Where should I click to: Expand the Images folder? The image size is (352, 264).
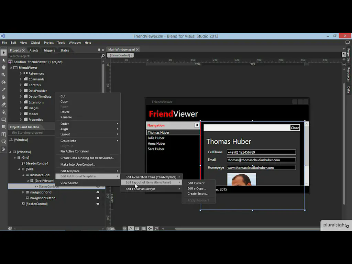[21, 108]
